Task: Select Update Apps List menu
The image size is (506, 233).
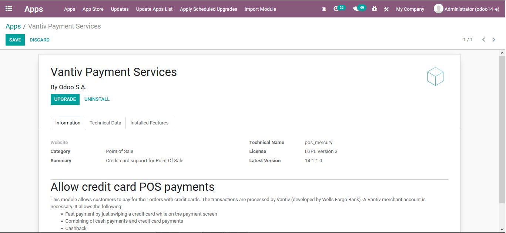Action: (154, 9)
